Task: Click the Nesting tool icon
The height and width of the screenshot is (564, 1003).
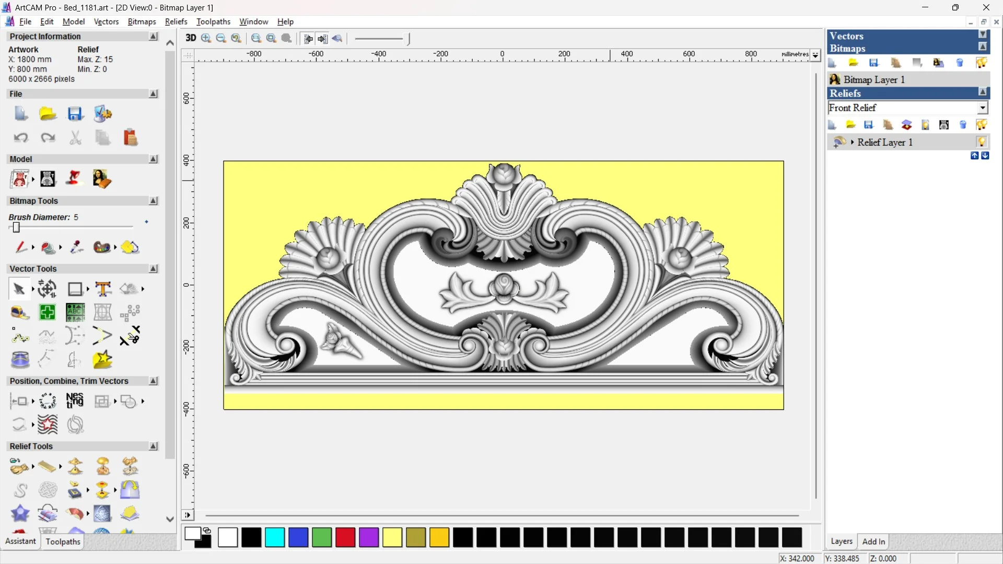Action: click(x=75, y=401)
